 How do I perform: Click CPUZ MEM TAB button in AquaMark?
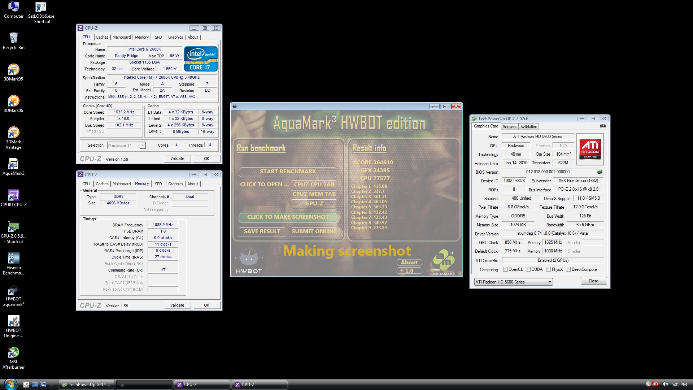point(314,194)
